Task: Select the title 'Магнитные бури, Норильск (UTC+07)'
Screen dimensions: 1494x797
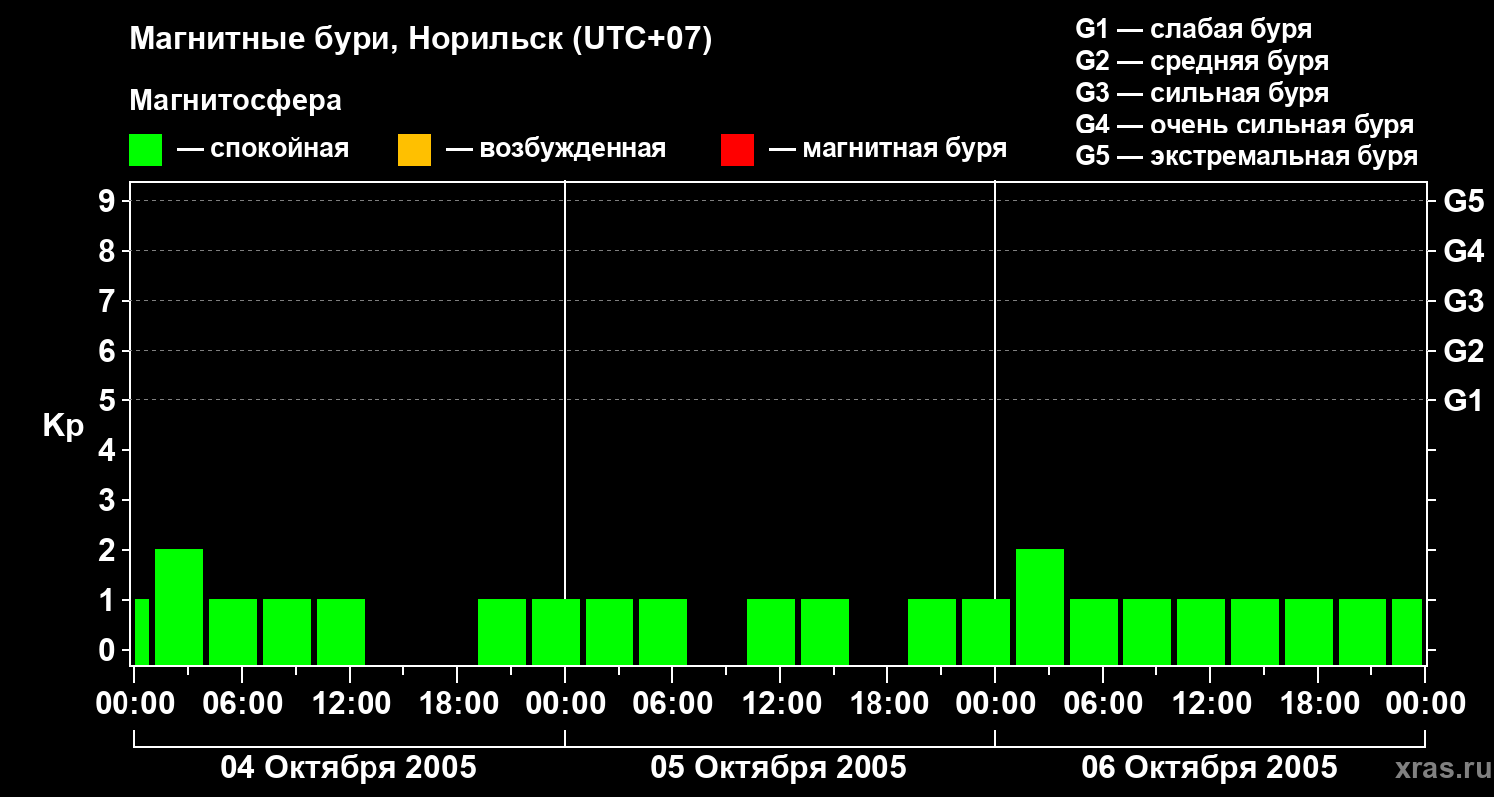Action: coord(421,40)
